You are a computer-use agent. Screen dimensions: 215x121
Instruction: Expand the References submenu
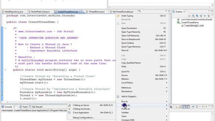142,88
